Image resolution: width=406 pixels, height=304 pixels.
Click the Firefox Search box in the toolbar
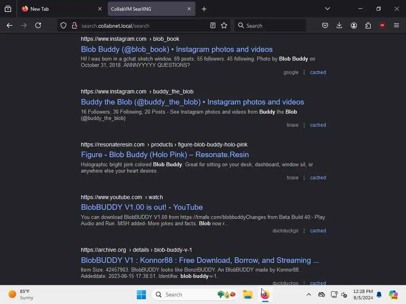tap(270, 26)
